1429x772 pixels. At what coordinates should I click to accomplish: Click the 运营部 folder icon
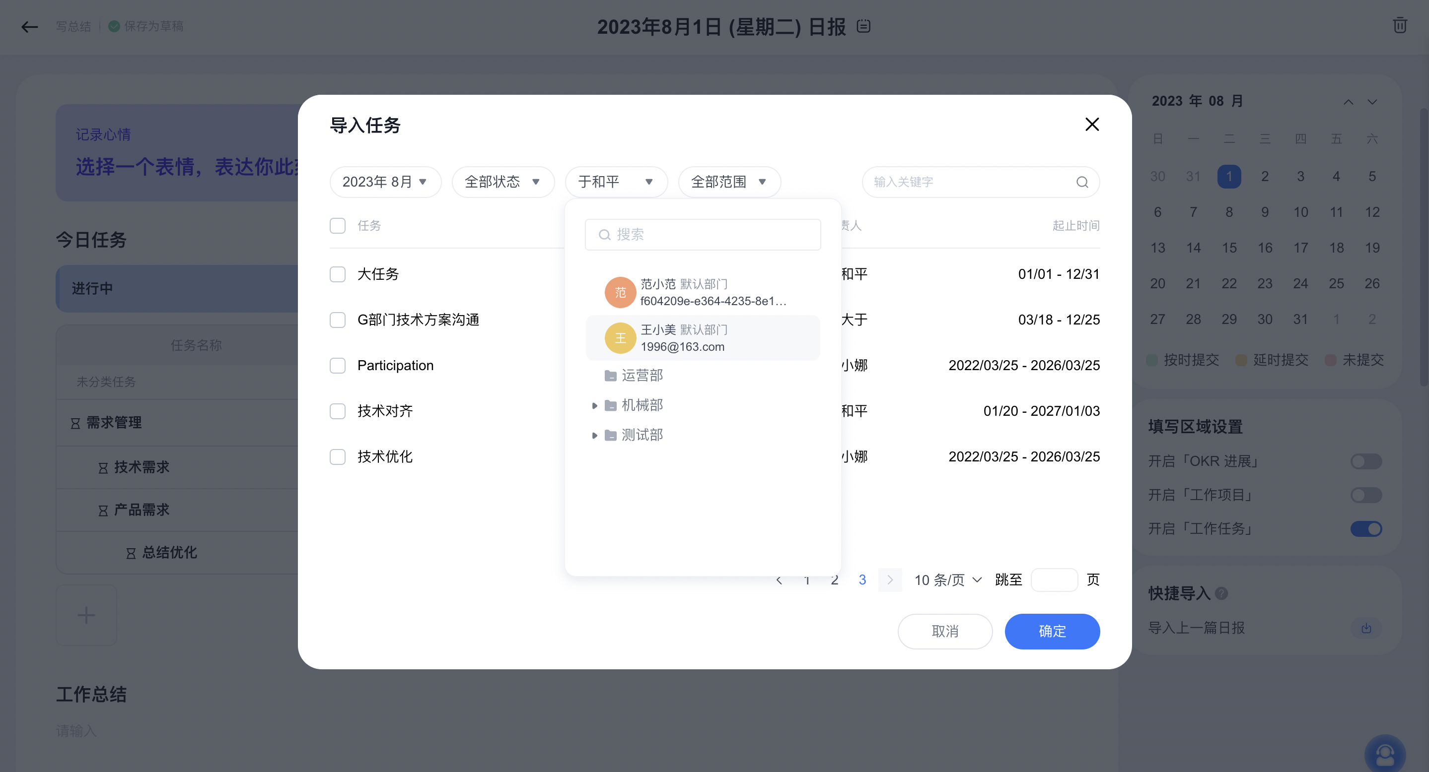(x=610, y=376)
